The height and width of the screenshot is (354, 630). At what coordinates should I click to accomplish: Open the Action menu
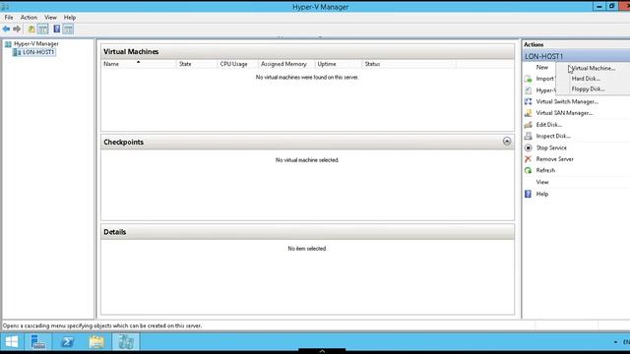(29, 18)
